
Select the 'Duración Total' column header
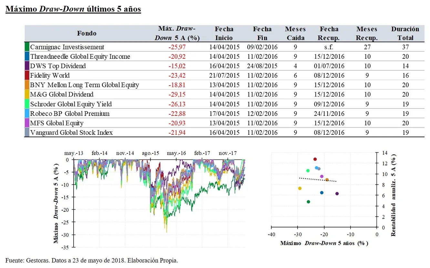pyautogui.click(x=405, y=33)
